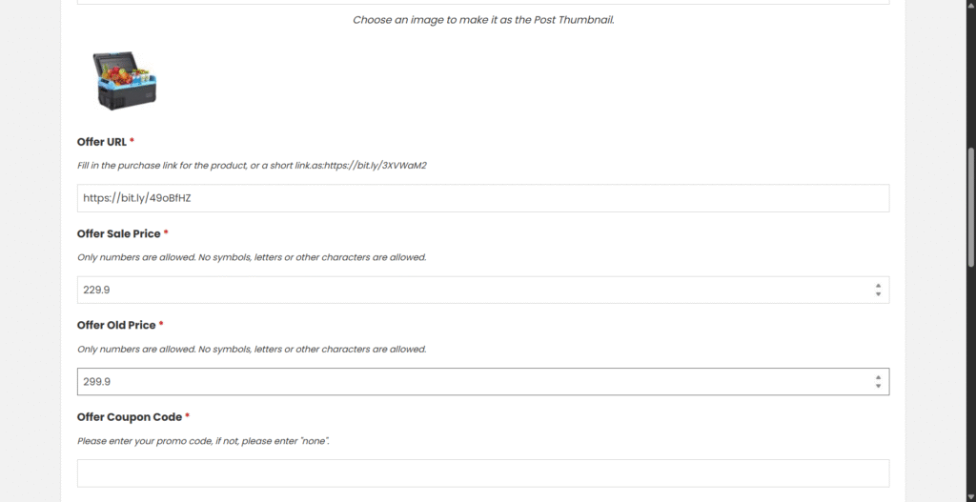976x502 pixels.
Task: Increase Offer Sale Price with up arrow
Action: [878, 285]
